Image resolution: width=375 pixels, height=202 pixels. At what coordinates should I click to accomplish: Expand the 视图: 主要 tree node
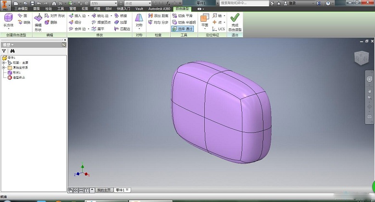tap(3, 63)
